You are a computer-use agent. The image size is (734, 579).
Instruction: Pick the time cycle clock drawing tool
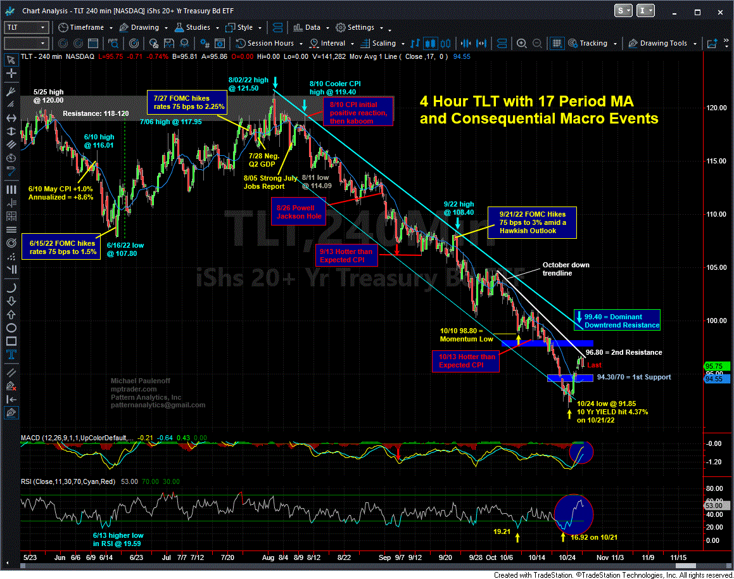coord(11,158)
